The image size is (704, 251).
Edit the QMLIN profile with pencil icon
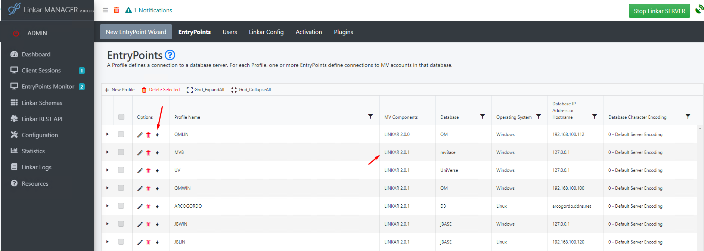pos(140,135)
